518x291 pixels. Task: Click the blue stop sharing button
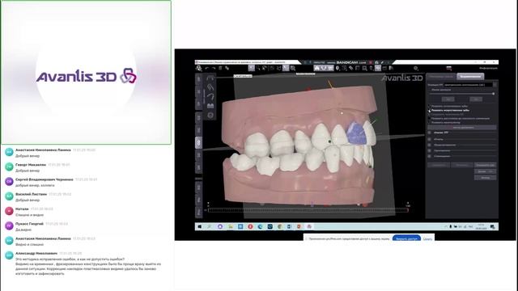406,238
